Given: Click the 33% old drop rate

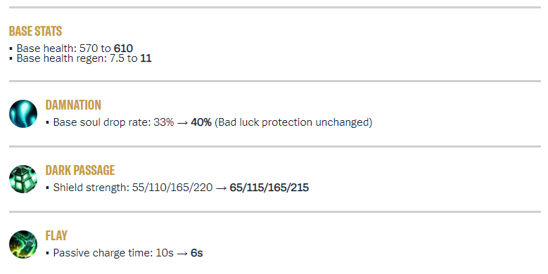Looking at the screenshot, I should (x=164, y=122).
